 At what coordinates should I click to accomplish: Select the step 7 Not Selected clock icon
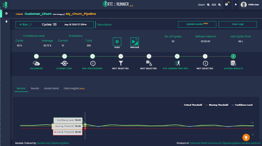point(205,63)
